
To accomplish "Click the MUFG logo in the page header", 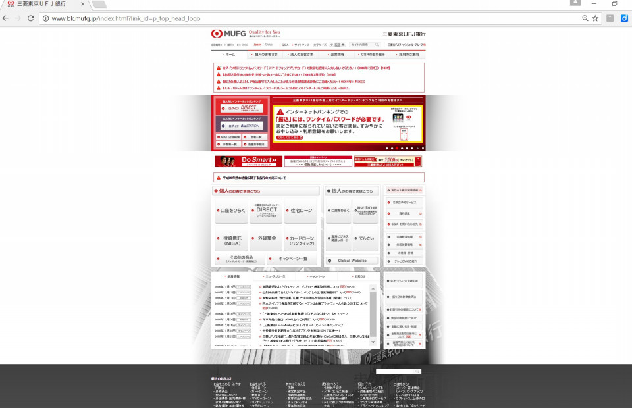I will tap(228, 34).
